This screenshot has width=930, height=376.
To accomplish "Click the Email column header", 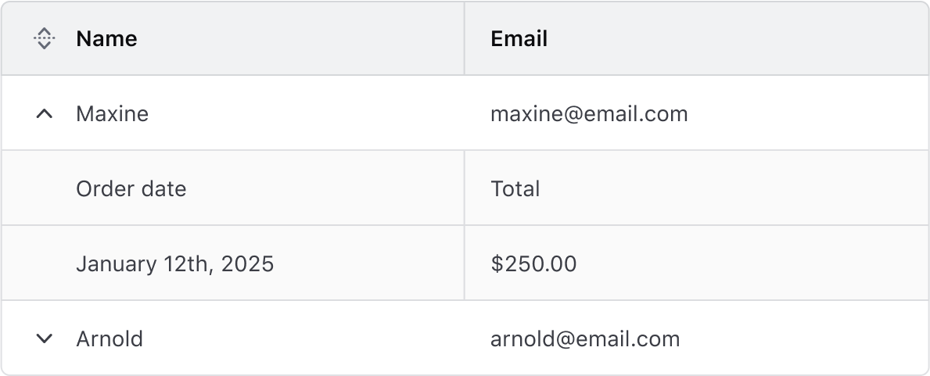I will [x=519, y=38].
